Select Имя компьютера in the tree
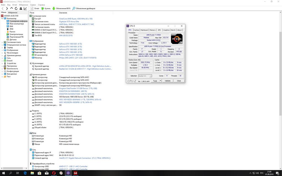Image resolution: width=282 pixels, height=176 pixels. 17,24
